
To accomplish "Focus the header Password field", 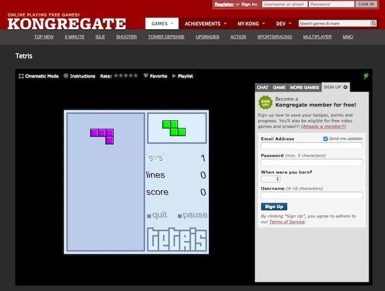I will coord(331,4).
